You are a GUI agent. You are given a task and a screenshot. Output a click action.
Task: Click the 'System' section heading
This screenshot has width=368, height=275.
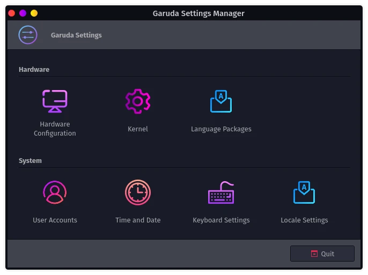30,161
